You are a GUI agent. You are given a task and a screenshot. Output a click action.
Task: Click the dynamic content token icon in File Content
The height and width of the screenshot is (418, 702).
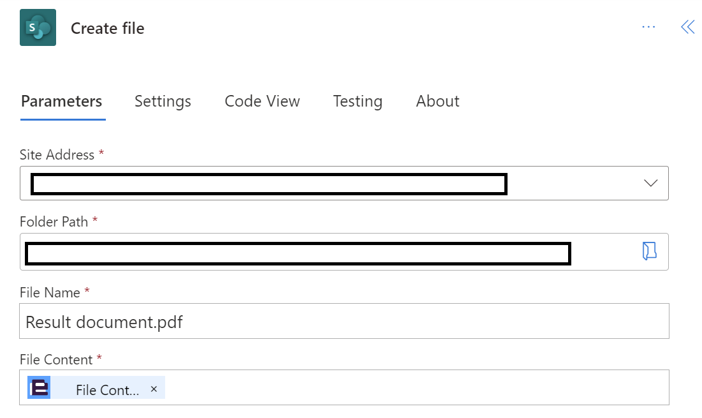38,387
